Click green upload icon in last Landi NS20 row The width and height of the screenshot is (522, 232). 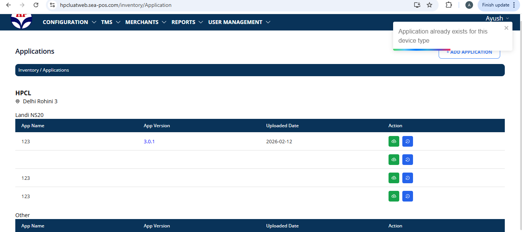(394, 196)
